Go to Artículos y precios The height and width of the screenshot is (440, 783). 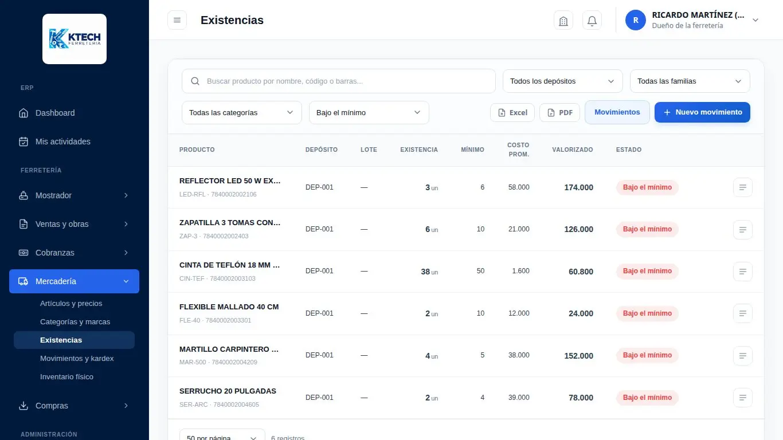(x=71, y=304)
